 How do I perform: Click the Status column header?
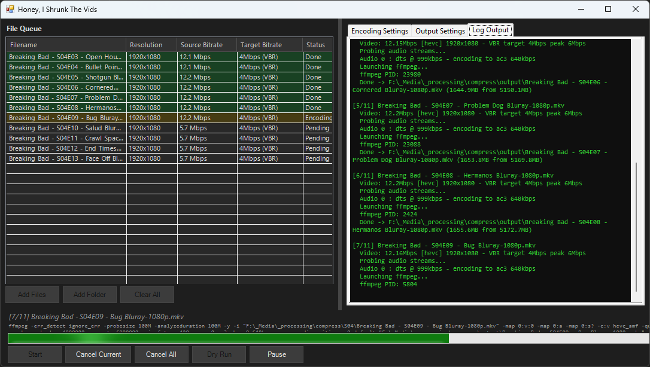(x=317, y=45)
